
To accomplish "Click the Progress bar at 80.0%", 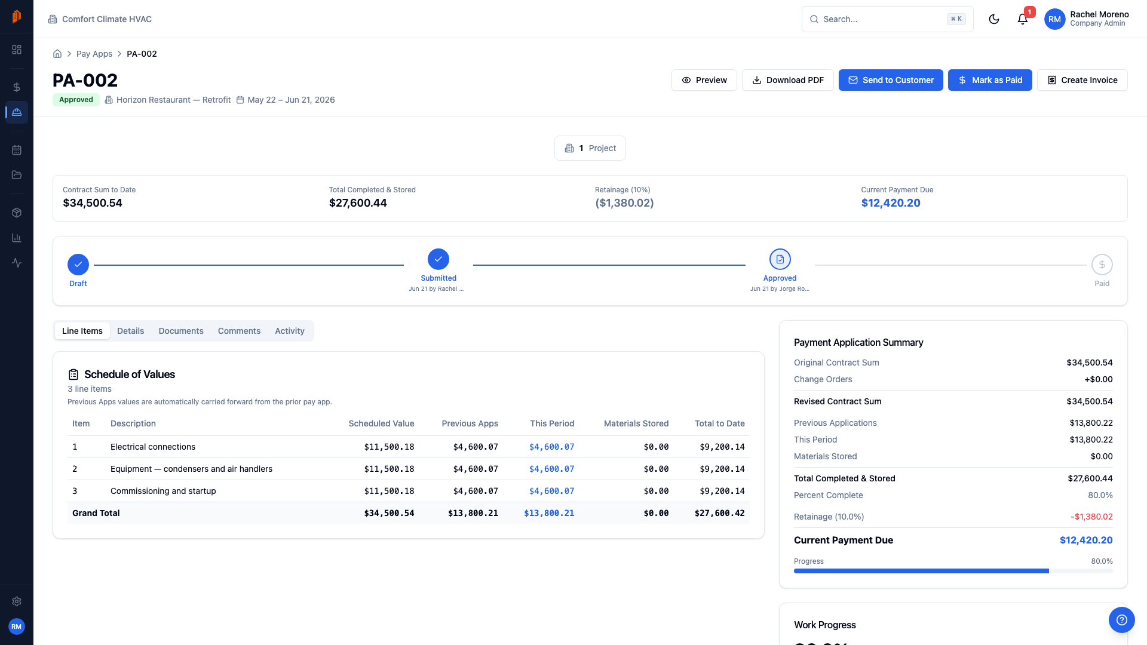I will [953, 571].
